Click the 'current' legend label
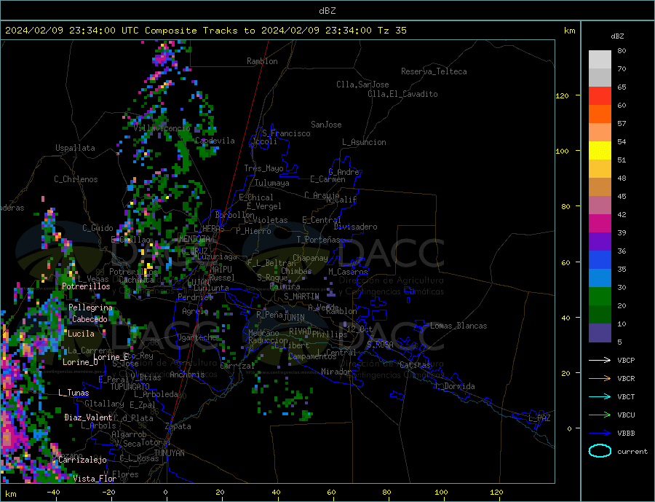This screenshot has width=655, height=502. (x=632, y=452)
